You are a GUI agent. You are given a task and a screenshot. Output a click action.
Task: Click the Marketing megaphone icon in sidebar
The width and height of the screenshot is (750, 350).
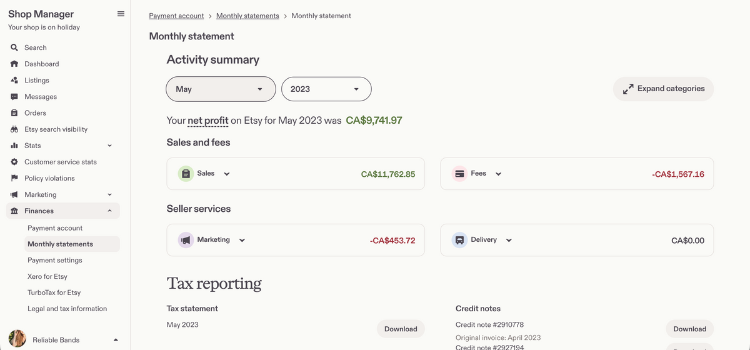coord(14,194)
